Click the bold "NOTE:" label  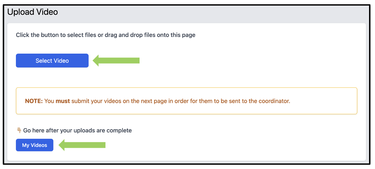click(34, 101)
